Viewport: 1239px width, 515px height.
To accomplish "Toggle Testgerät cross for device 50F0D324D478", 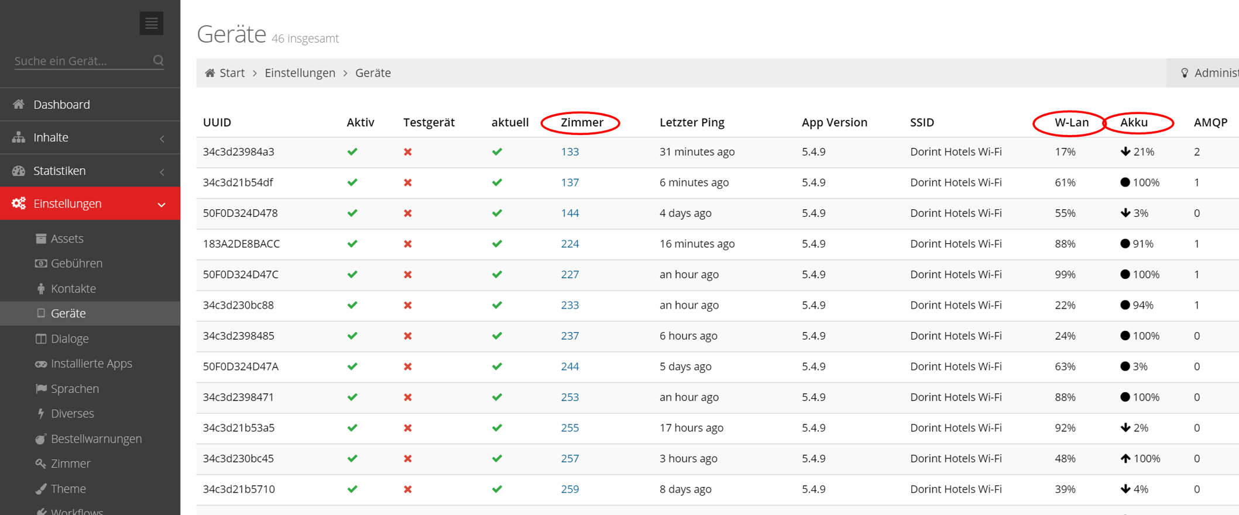I will coord(408,213).
